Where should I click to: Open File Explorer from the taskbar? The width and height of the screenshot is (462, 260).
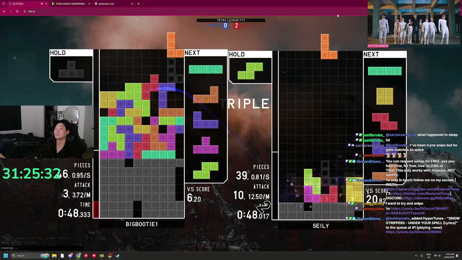coord(55,256)
